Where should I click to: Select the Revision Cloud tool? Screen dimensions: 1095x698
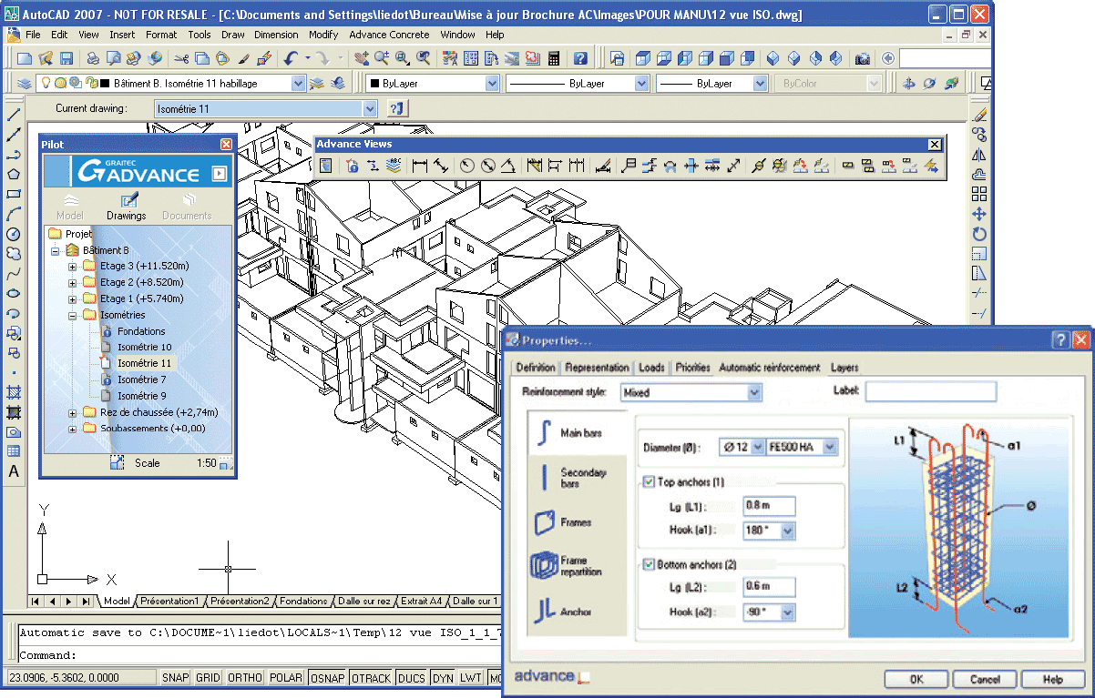[14, 254]
